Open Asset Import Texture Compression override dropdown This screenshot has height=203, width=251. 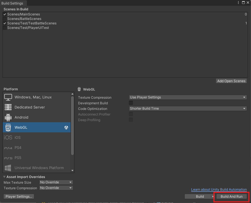(x=56, y=188)
